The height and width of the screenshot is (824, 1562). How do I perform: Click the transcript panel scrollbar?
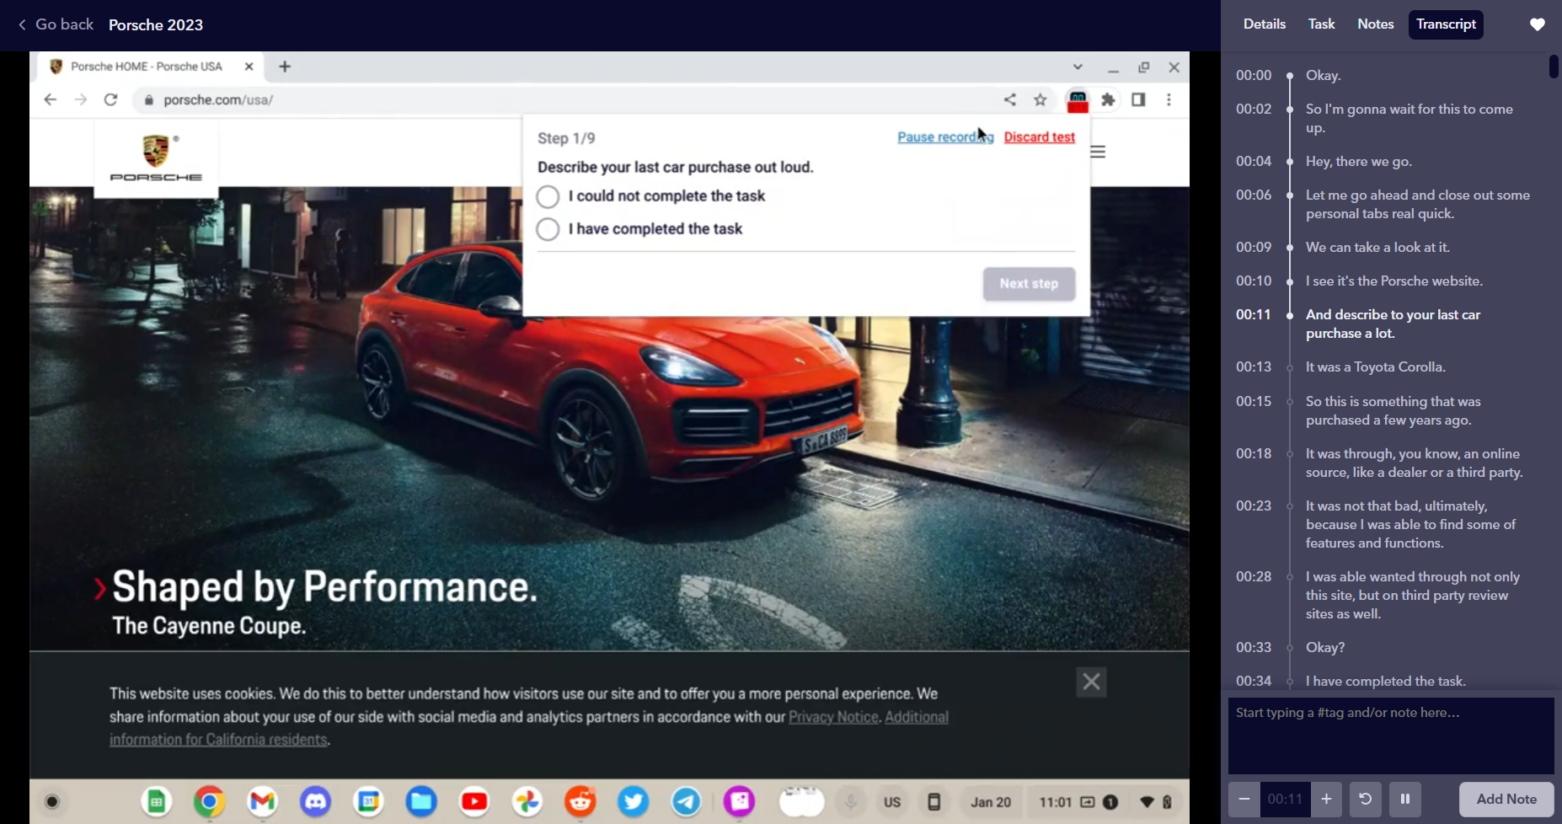pyautogui.click(x=1554, y=67)
